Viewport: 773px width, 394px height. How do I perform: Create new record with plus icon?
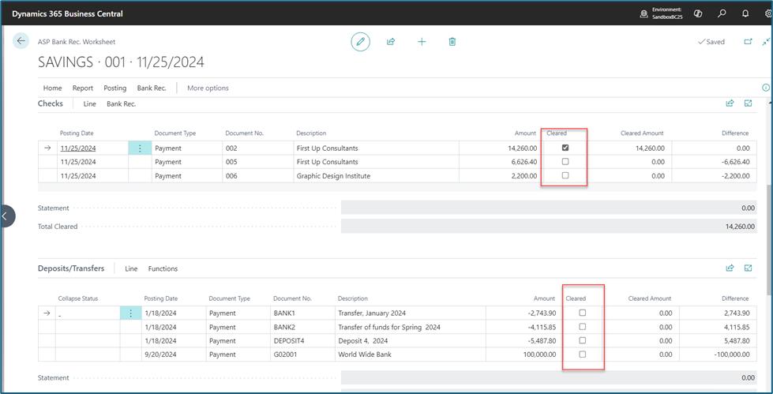(422, 42)
